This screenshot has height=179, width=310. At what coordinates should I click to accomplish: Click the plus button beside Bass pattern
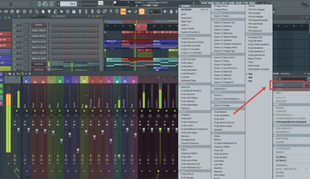coord(78,4)
